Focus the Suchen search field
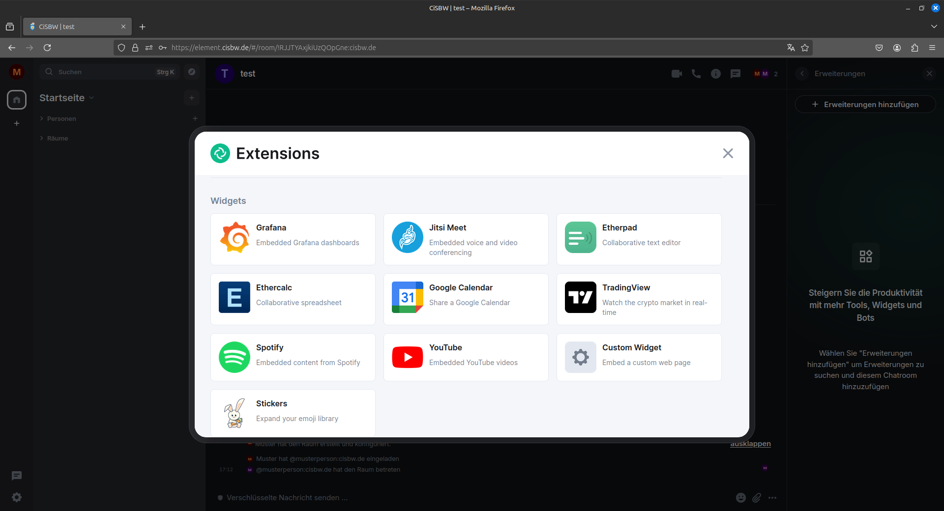 pos(106,72)
